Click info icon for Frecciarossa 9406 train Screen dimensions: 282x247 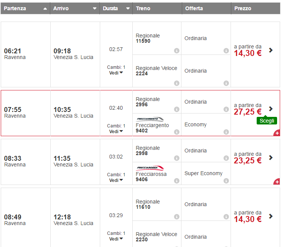177,181
